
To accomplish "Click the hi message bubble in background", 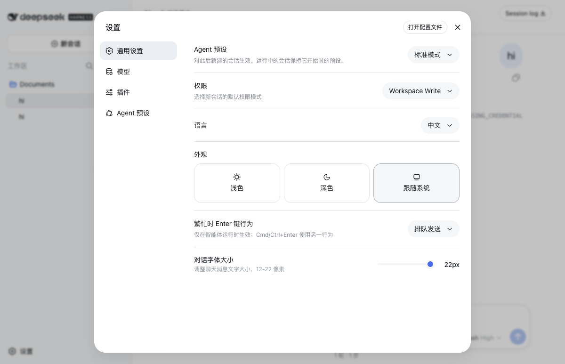I will [x=511, y=56].
